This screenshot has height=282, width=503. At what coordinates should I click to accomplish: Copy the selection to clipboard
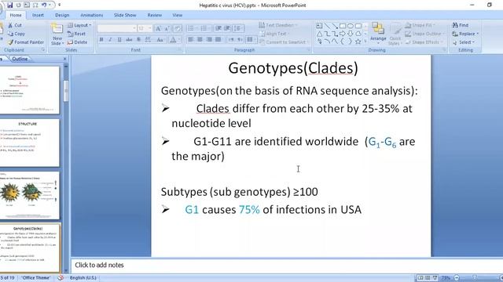[x=16, y=34]
